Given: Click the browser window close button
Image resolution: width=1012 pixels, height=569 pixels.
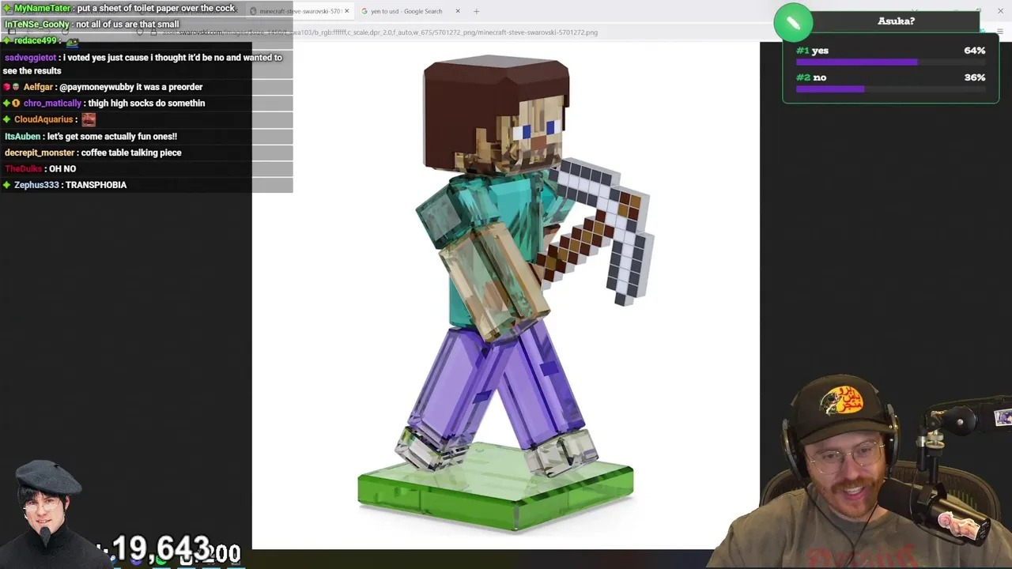Looking at the screenshot, I should tap(1000, 11).
